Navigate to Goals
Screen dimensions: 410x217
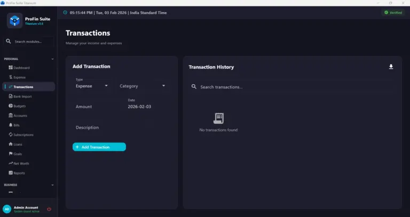[28, 154]
